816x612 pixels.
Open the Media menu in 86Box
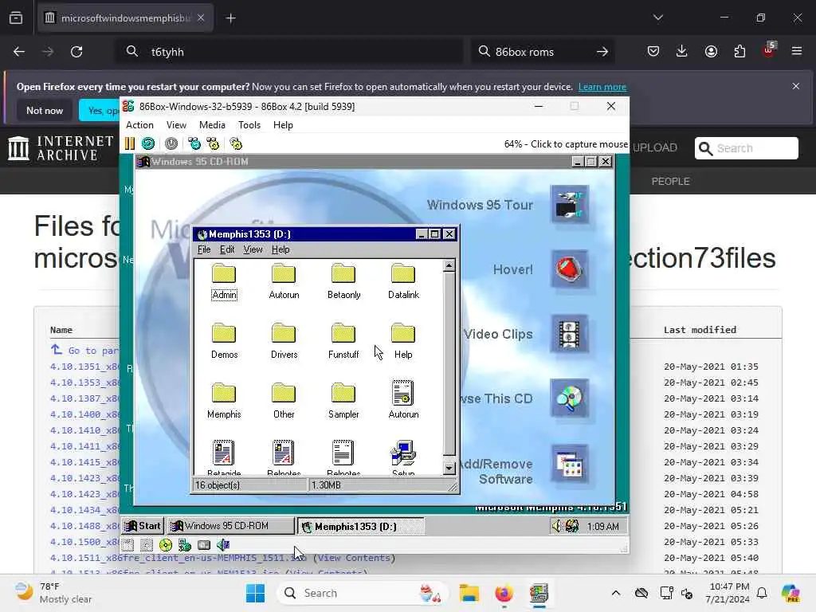click(212, 125)
